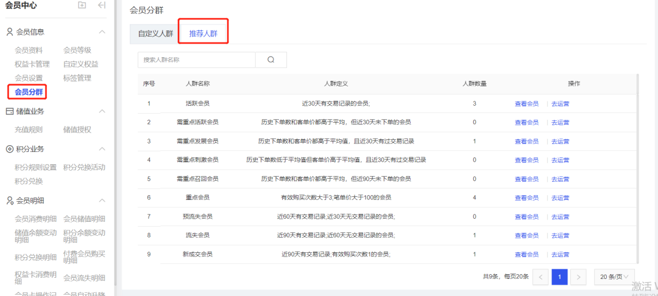
Task: Open 充值规则 under 储值业务
Action: click(29, 129)
